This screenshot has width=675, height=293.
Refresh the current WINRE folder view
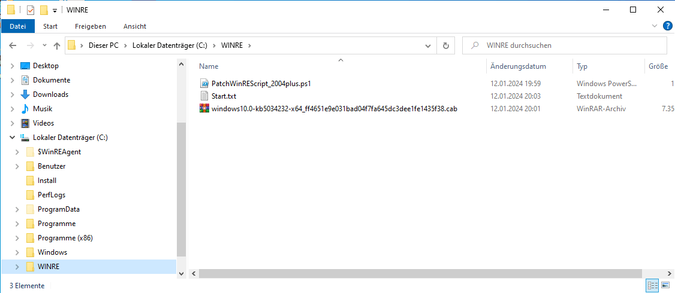pyautogui.click(x=445, y=45)
